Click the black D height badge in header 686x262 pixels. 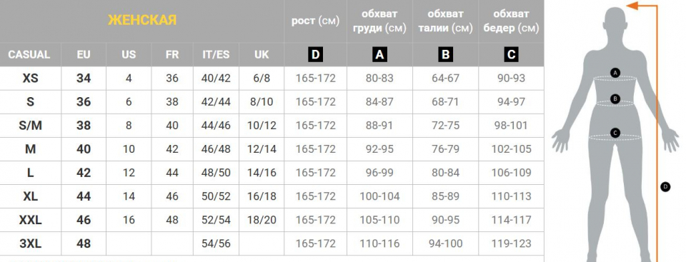pyautogui.click(x=315, y=55)
